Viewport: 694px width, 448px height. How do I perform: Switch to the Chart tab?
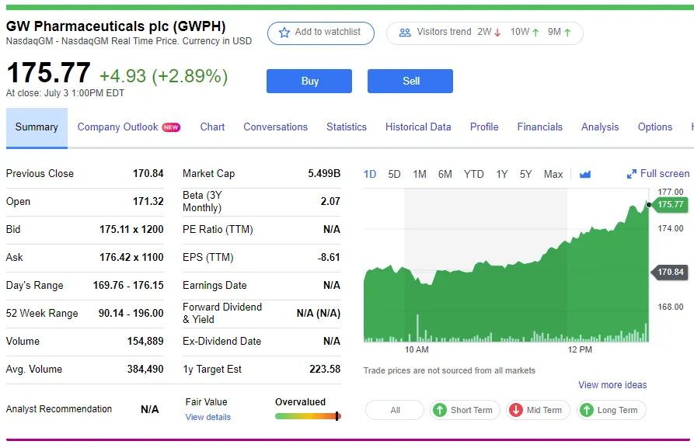(212, 127)
